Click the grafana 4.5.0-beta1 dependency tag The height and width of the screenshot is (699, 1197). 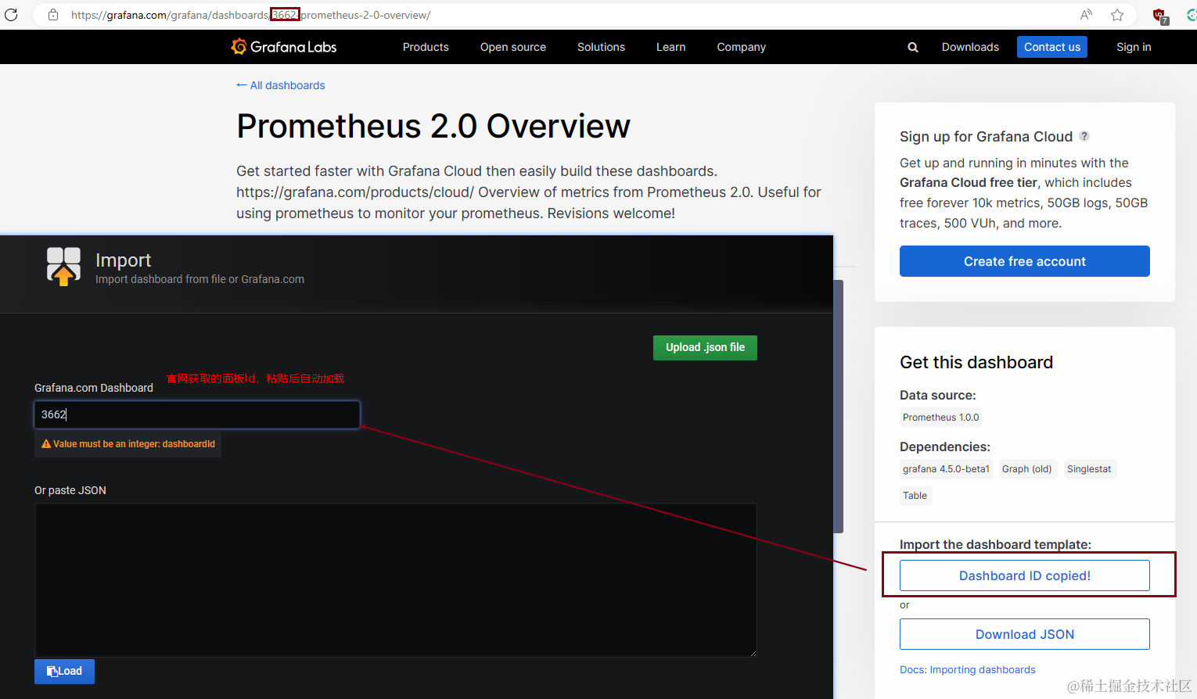coord(946,469)
